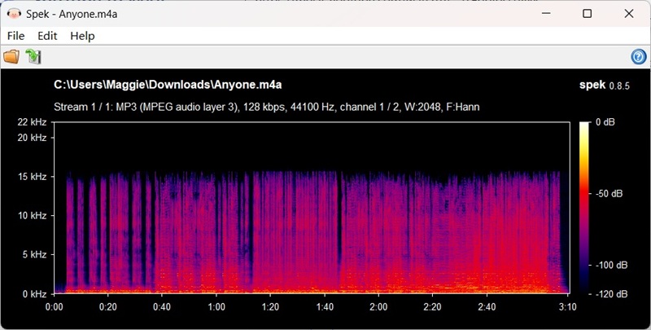Viewport: 651px width, 330px height.
Task: Click the 1:20 time label
Action: 270,307
